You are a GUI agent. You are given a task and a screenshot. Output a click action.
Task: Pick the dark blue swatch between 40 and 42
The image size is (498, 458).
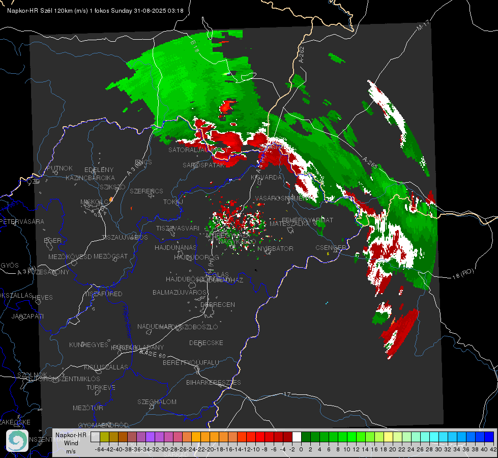489,437
